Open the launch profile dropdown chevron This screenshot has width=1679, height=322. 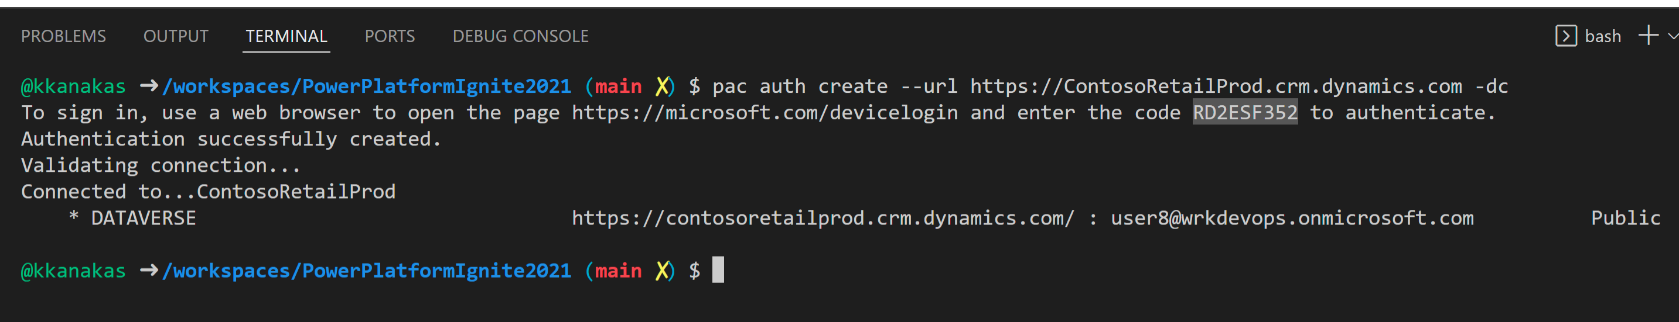pos(1673,36)
